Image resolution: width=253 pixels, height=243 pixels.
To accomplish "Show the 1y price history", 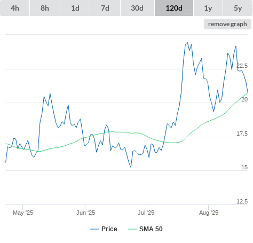I will [208, 8].
